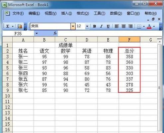Click the insert function fx icon

point(55,33)
